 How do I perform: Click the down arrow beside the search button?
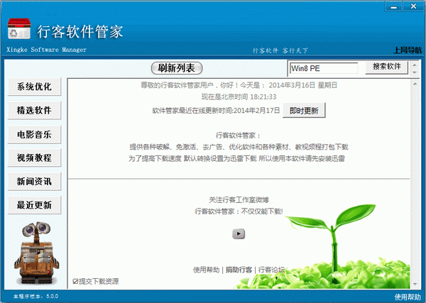click(415, 72)
